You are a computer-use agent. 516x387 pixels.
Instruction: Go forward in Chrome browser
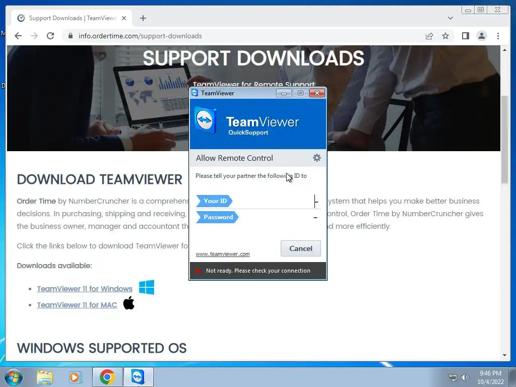coord(34,36)
